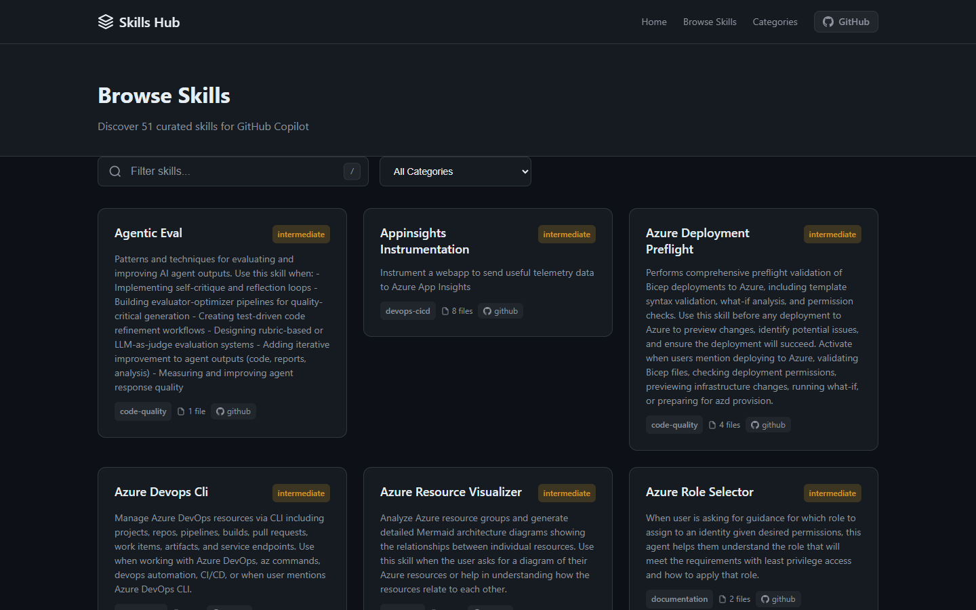Click the Skills Hub stacked layers logo icon
Viewport: 976px width, 610px height.
coord(106,22)
